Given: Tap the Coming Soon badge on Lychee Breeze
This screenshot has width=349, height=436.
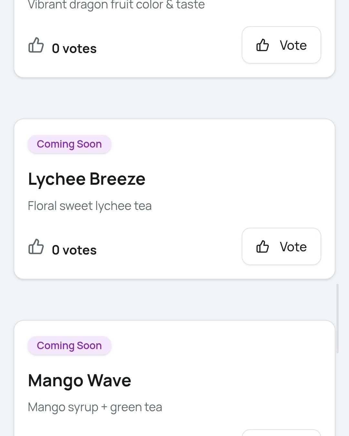Looking at the screenshot, I should point(69,144).
